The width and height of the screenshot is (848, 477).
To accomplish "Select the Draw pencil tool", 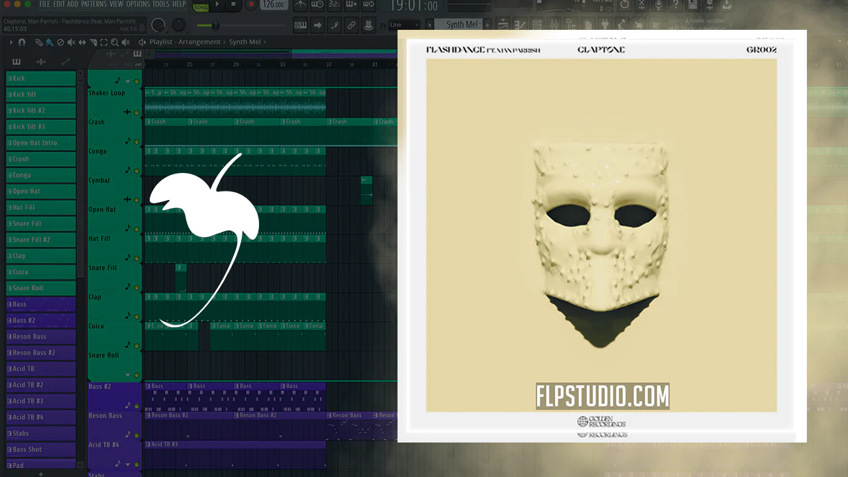I will 39,42.
